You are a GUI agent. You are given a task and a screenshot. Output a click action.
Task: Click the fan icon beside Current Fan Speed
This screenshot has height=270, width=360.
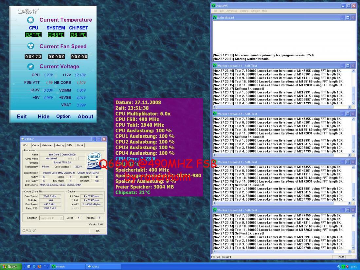coord(30,46)
